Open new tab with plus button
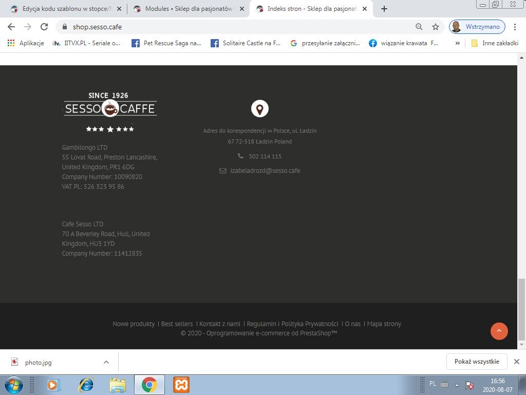Screen dimensions: 526x395 coord(384,9)
